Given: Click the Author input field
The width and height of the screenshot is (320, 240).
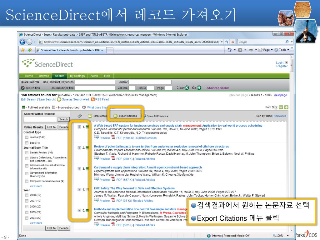Looking at the screenshot, I should pos(150,82).
